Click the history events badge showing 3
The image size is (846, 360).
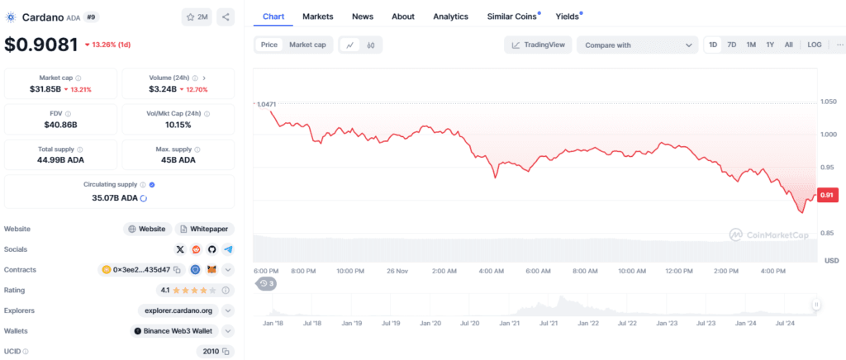(x=266, y=283)
